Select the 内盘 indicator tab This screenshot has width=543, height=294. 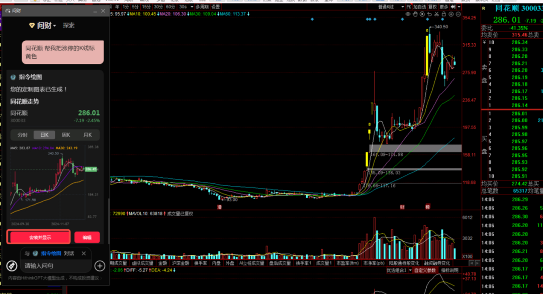(216, 263)
